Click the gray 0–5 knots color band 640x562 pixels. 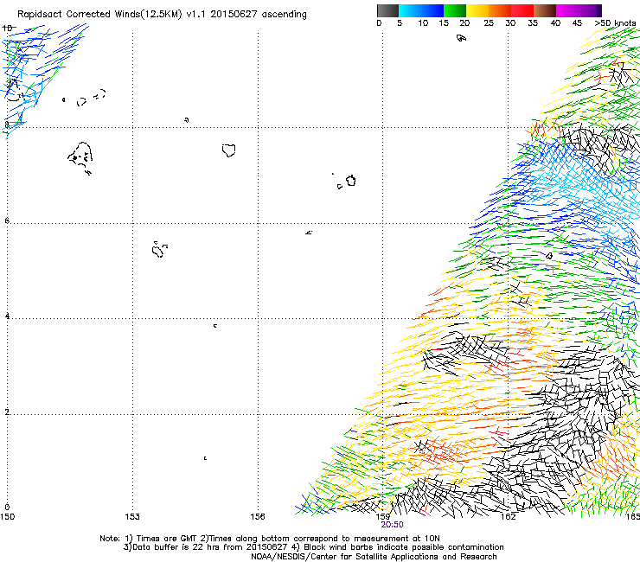tap(387, 10)
